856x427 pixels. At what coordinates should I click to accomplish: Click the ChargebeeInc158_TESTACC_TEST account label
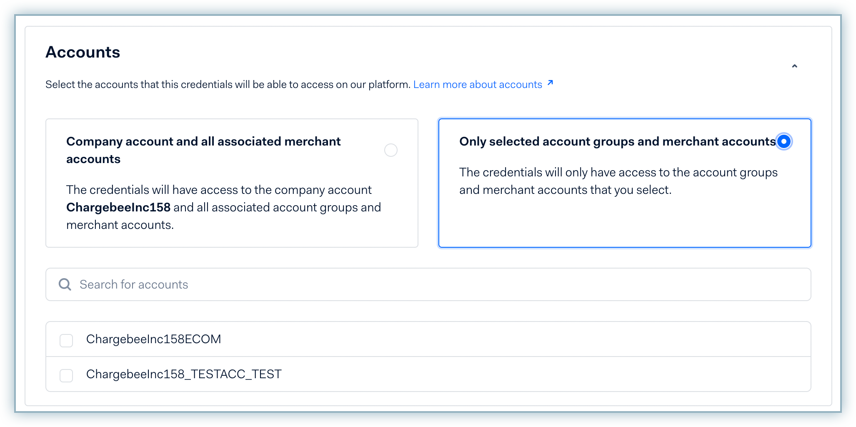[184, 374]
